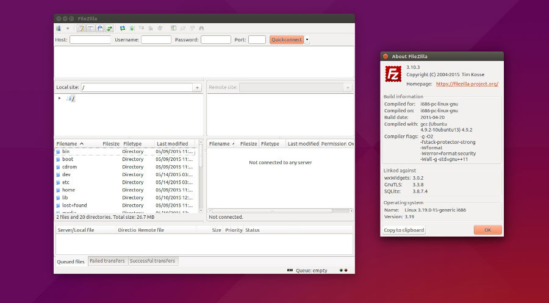Screen dimensions: 549x303
Task: Sort local files by Filesize column
Action: click(x=111, y=144)
